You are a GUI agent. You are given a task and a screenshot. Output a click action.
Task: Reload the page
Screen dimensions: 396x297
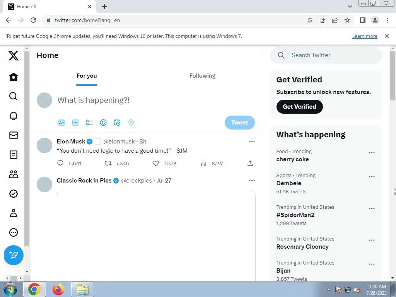[33, 20]
